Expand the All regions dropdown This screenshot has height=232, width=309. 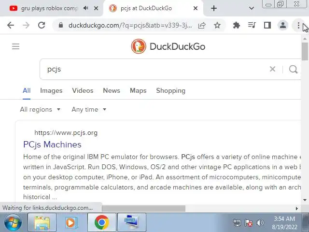coord(40,110)
